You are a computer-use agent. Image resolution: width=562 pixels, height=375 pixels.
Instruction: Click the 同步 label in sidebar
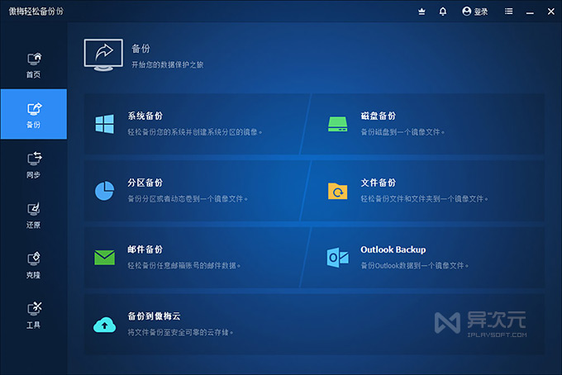(x=33, y=175)
